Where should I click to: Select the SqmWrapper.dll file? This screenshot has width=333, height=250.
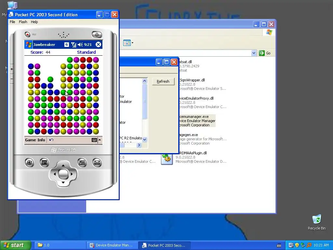202,84
